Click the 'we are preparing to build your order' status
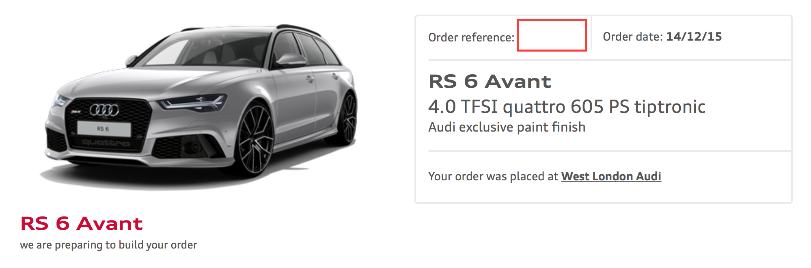The height and width of the screenshot is (268, 811). (108, 245)
